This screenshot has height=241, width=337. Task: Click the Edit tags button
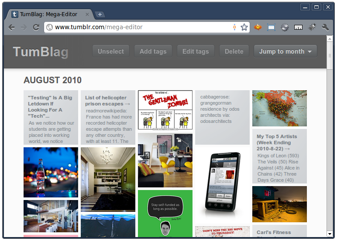[196, 51]
